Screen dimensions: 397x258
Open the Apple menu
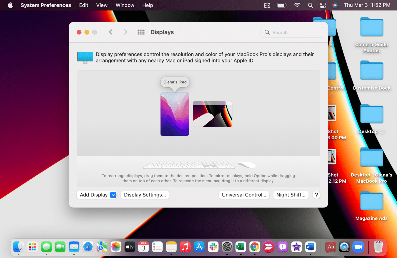(x=10, y=5)
